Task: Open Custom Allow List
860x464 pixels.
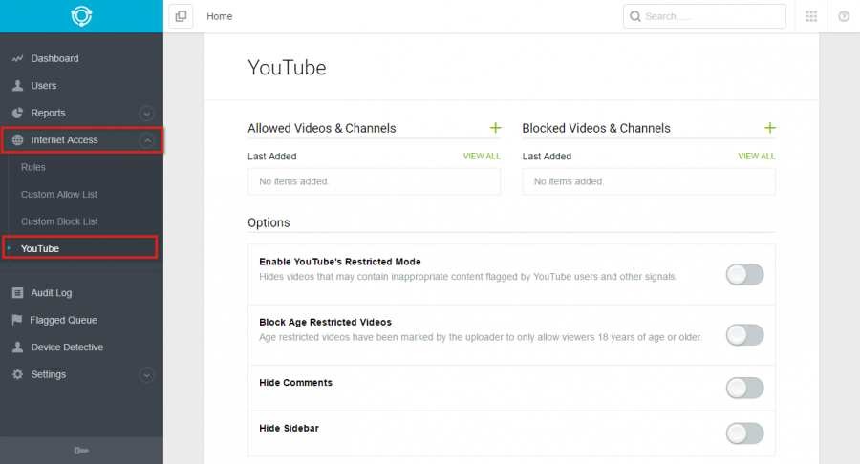Action: tap(59, 195)
